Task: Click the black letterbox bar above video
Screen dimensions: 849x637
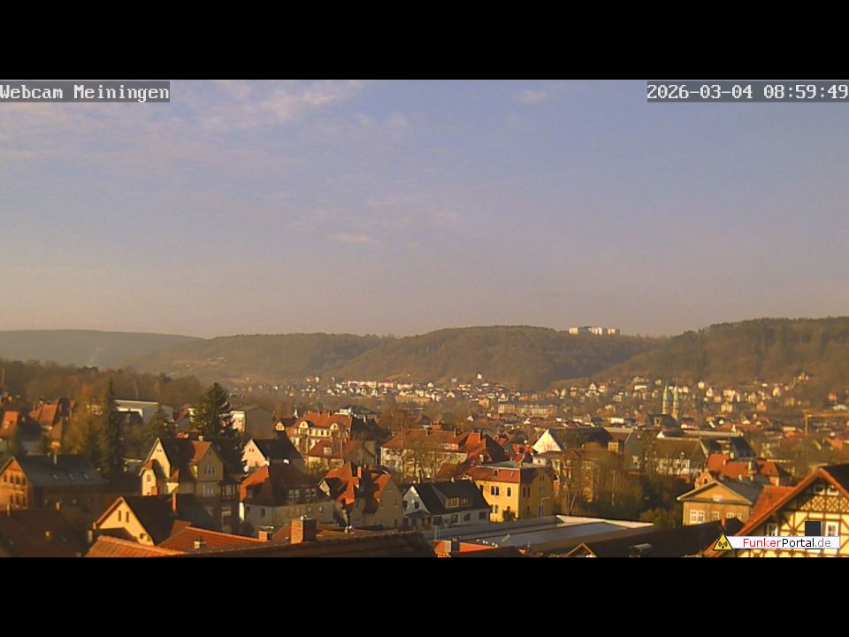Action: click(x=424, y=40)
